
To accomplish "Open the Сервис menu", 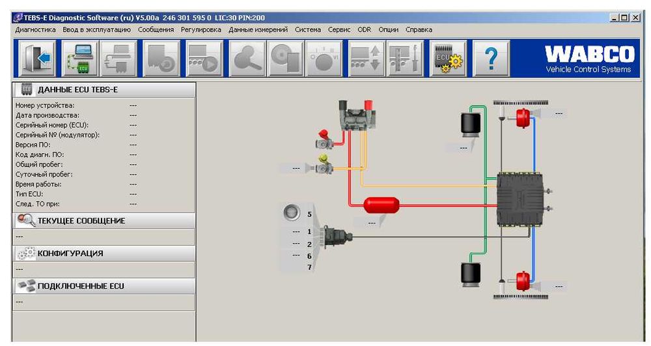I will 339,29.
